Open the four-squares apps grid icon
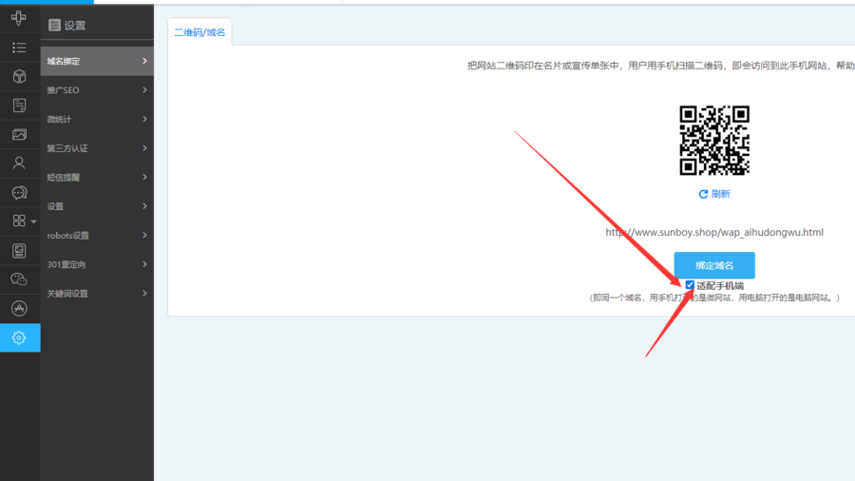The image size is (855, 481). pos(19,221)
